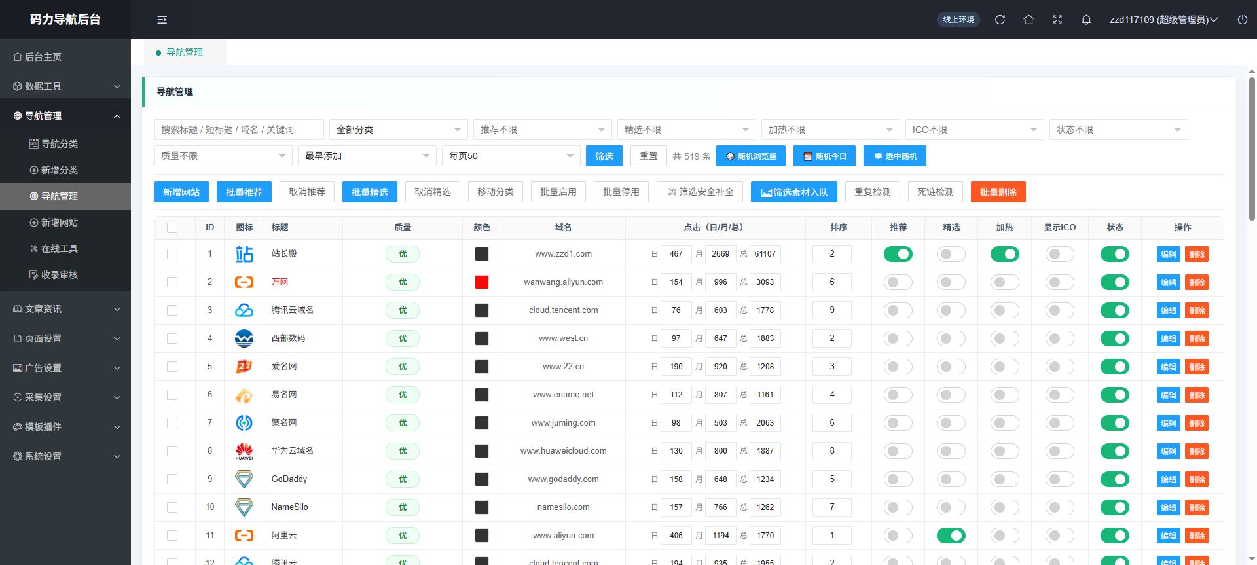Viewport: 1257px width, 565px height.
Task: Collapse sidebar with the hamburger menu icon
Action: click(x=162, y=20)
